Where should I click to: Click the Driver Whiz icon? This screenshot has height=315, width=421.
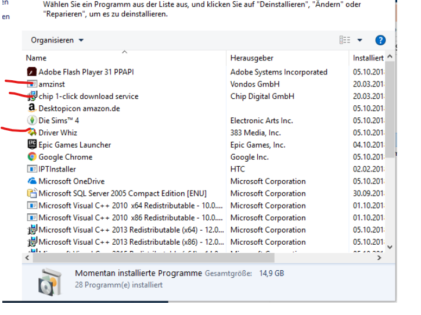pos(32,133)
